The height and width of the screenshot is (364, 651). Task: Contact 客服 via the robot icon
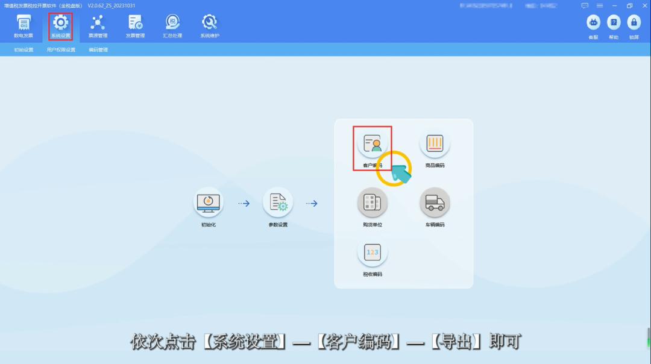coord(593,22)
